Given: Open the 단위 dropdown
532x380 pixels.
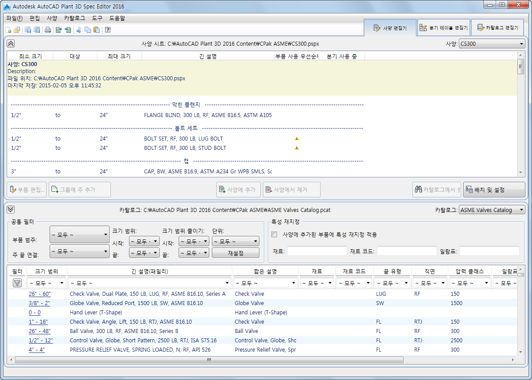Looking at the screenshot, I should tap(235, 242).
